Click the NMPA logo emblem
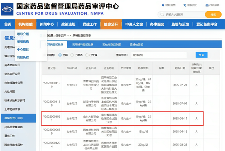 (8, 8)
